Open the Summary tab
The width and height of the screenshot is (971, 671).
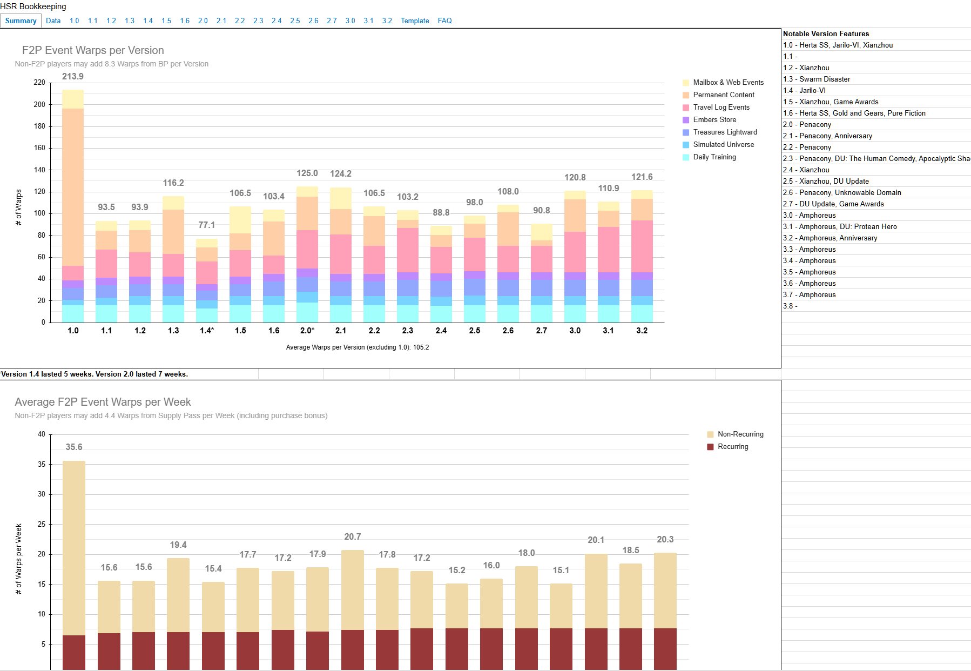point(21,21)
